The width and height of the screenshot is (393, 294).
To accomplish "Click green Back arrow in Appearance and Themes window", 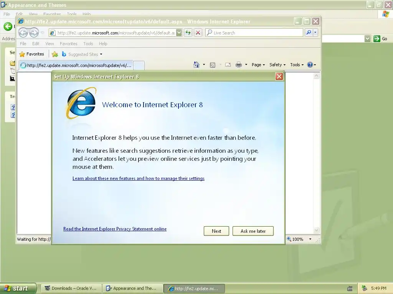I will 8,26.
